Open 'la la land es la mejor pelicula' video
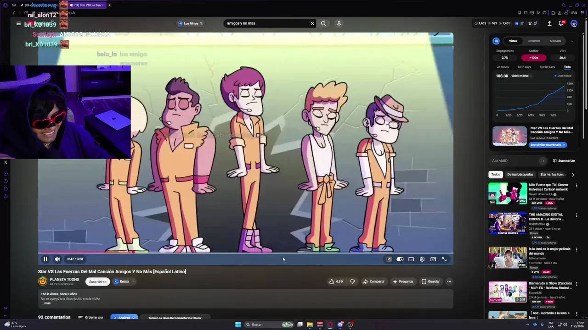This screenshot has width=588, height=330. (508, 258)
